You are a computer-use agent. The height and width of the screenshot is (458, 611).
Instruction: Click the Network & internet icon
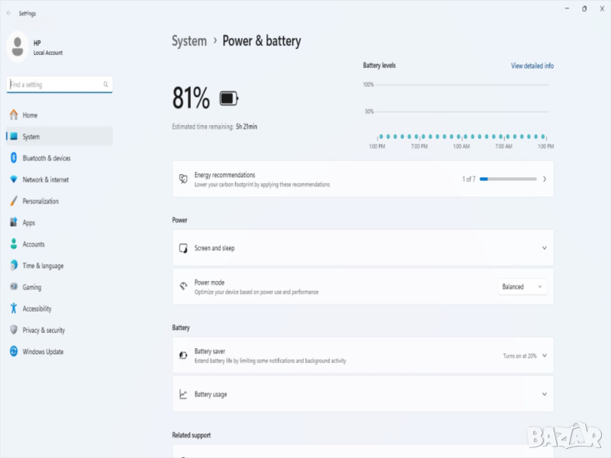coord(14,179)
